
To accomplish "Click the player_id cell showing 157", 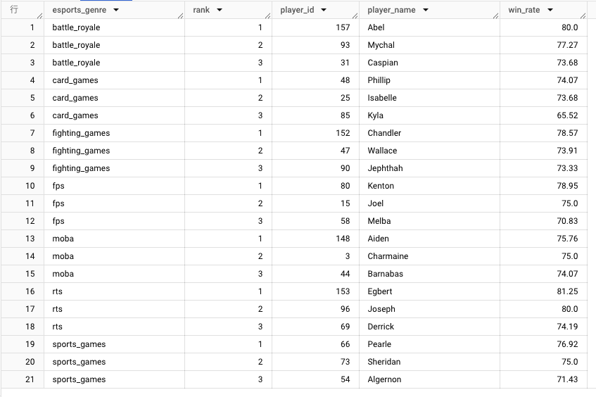I will click(x=341, y=27).
